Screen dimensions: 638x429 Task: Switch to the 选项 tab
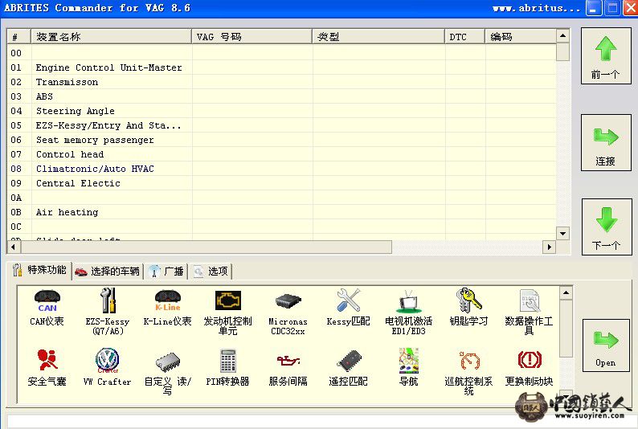(x=211, y=272)
